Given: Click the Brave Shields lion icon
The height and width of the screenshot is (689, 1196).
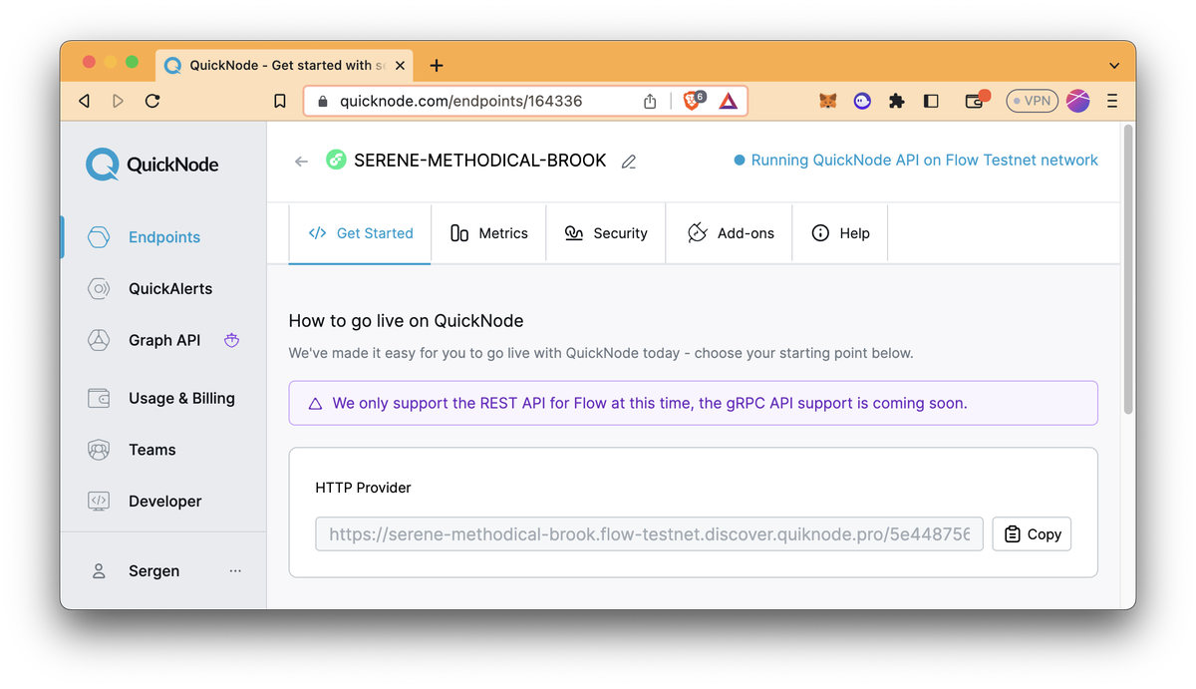Looking at the screenshot, I should coord(693,101).
